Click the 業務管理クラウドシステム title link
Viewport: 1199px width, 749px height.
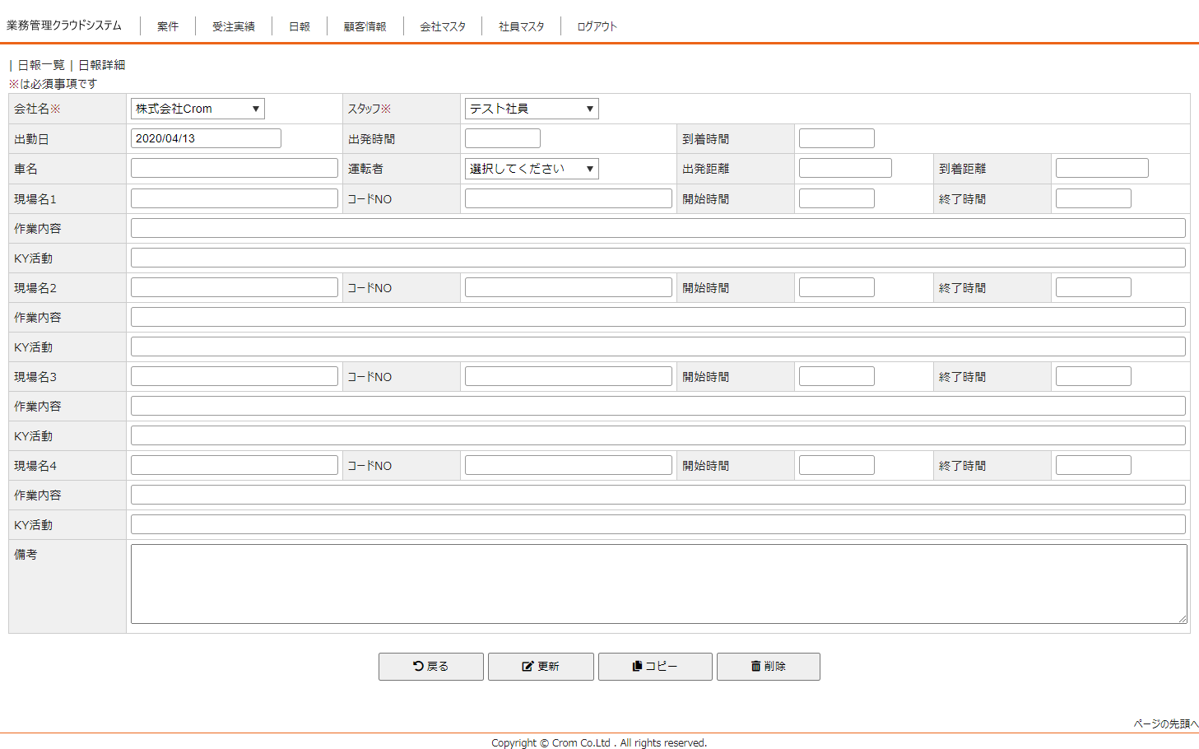(64, 26)
